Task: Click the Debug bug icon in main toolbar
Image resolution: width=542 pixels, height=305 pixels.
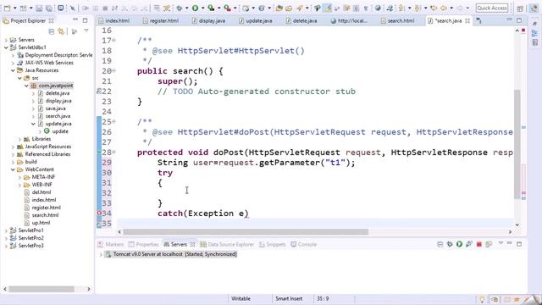Action: coord(180,8)
